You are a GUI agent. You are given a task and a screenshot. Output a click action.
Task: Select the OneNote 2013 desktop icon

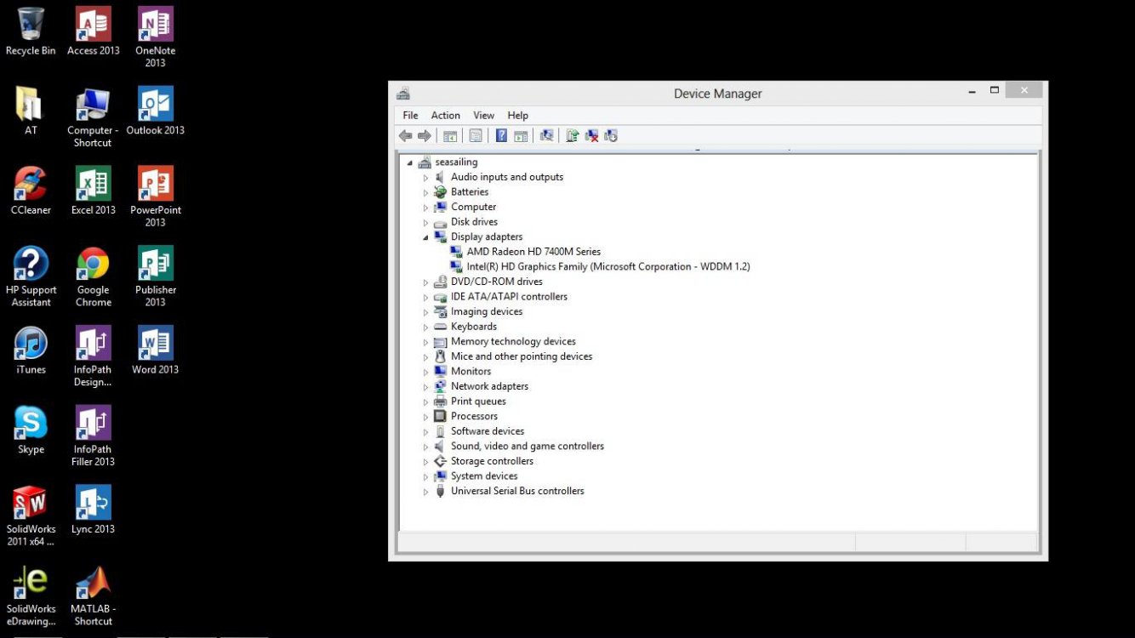(x=155, y=37)
